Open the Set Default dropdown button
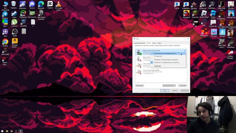Viewport: 236px width, 133px height. 169,85
